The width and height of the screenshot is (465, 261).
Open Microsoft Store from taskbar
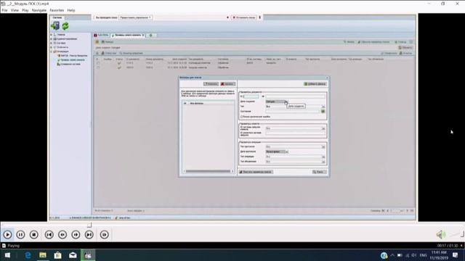pyautogui.click(x=58, y=255)
